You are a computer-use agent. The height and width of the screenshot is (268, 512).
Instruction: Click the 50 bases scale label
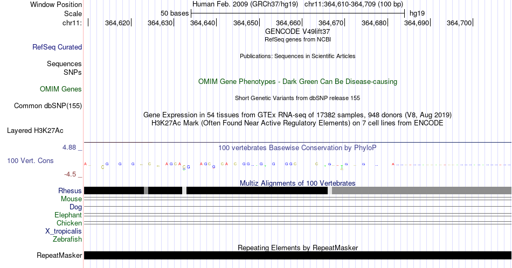pyautogui.click(x=175, y=13)
